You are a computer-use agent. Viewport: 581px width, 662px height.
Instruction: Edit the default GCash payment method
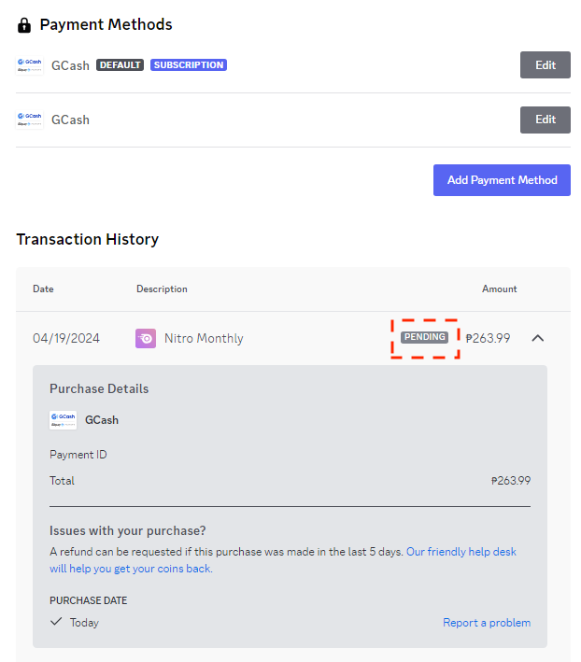[545, 65]
